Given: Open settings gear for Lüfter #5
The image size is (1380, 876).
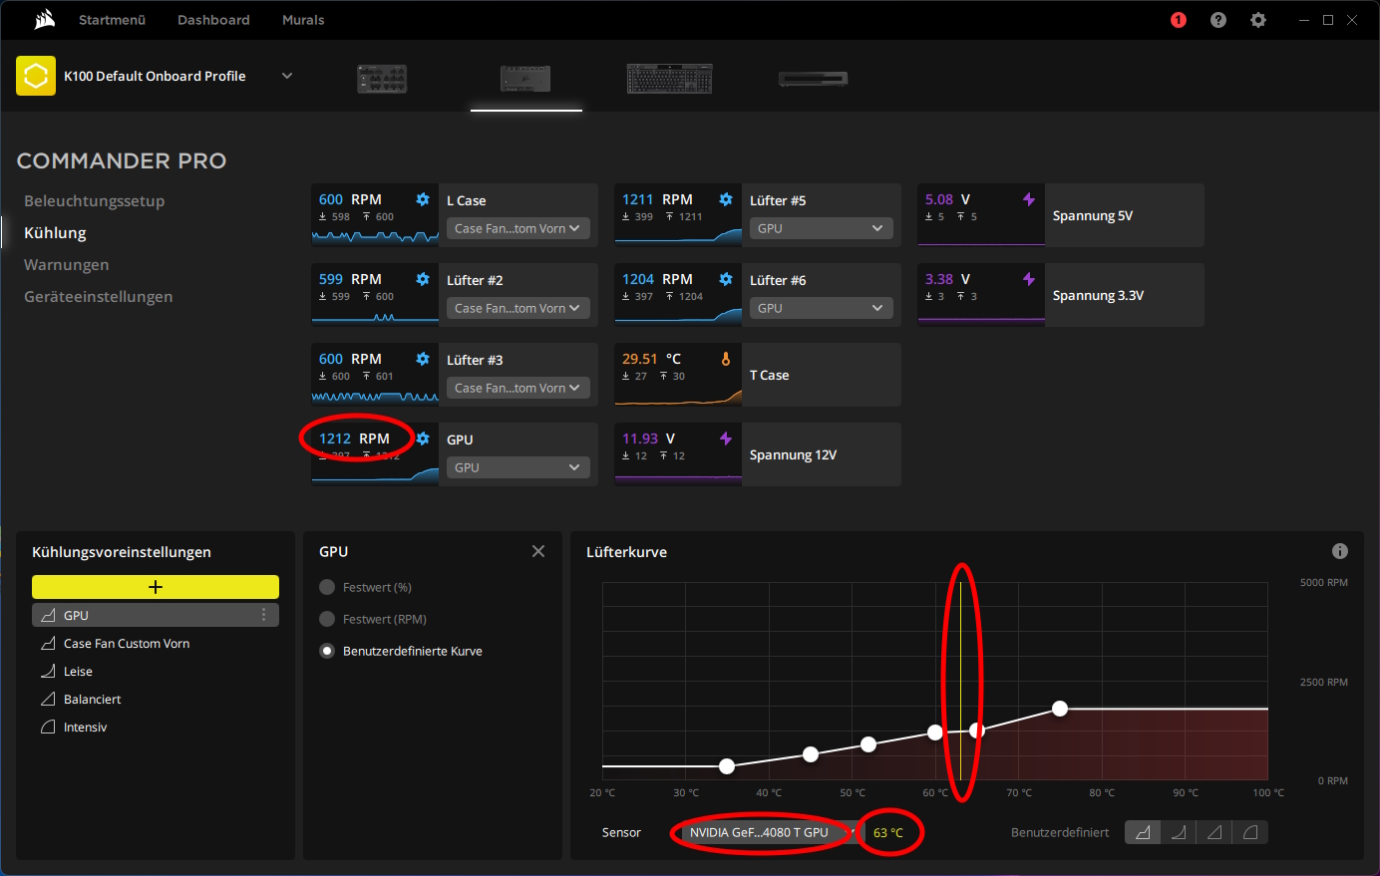Looking at the screenshot, I should click(x=726, y=199).
